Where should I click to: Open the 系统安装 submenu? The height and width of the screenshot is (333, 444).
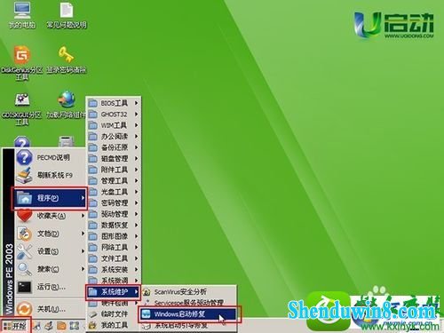[x=114, y=270]
